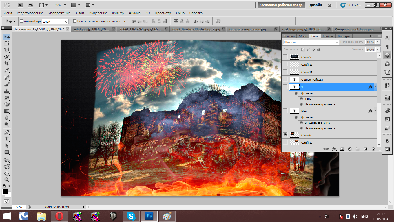Pick the Polygonal Lasso tool
The image size is (394, 222).
7,50
